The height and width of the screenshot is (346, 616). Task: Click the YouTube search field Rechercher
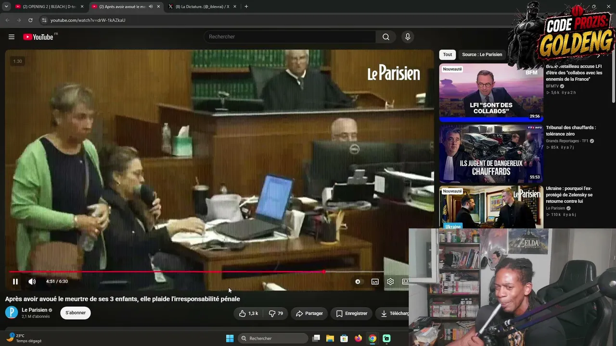click(290, 37)
